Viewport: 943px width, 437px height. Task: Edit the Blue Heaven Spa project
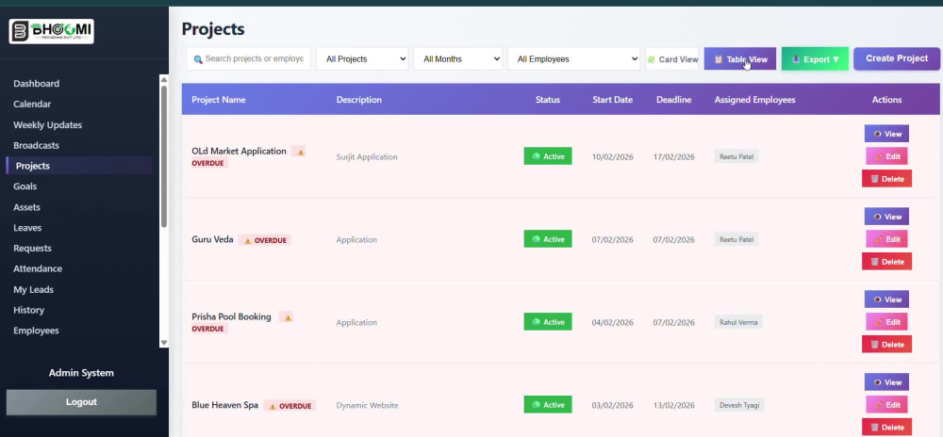pos(886,405)
